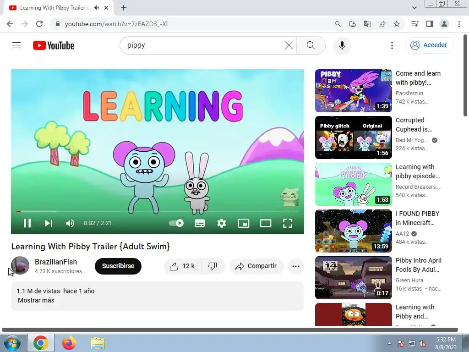The width and height of the screenshot is (469, 352).
Task: Sign in with the Acceder button
Action: click(429, 45)
